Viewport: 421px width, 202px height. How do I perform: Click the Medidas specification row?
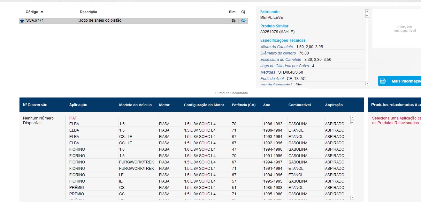pos(312,72)
